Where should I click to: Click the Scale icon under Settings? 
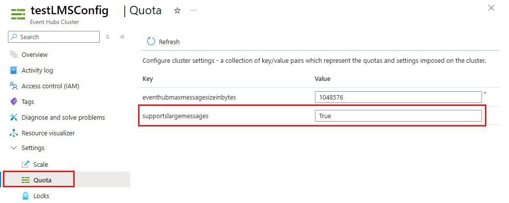pyautogui.click(x=26, y=164)
